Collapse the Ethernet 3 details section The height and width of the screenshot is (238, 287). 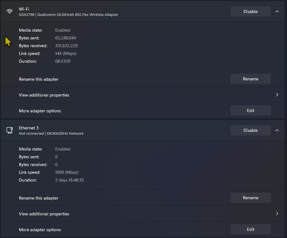tap(277, 130)
